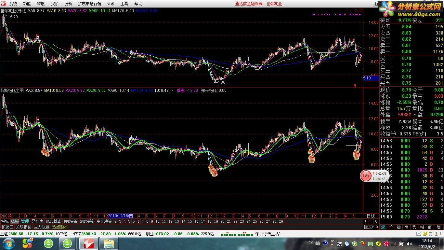Open the 功能 menu
This screenshot has height=250, width=444.
click(27, 4)
